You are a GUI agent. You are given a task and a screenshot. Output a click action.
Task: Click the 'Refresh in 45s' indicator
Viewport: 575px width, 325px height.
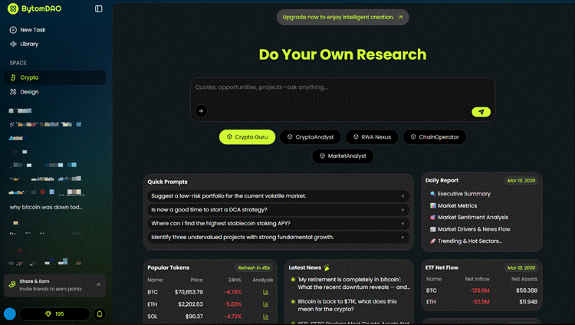click(254, 268)
